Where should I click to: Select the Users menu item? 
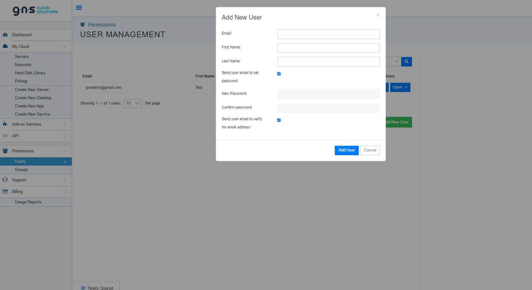[x=36, y=162]
